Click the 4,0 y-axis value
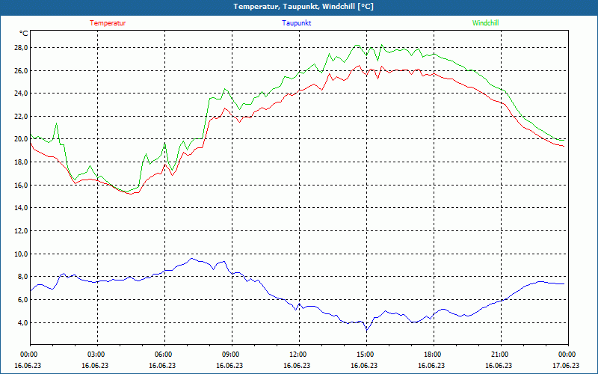 click(22, 322)
